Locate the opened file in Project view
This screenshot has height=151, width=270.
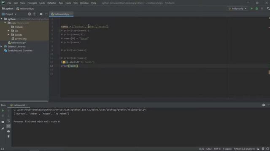(29, 14)
